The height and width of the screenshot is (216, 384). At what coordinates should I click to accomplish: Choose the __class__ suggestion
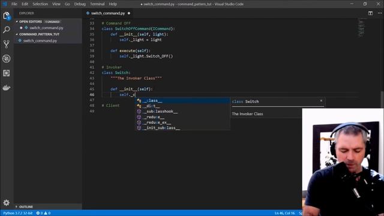coord(182,101)
